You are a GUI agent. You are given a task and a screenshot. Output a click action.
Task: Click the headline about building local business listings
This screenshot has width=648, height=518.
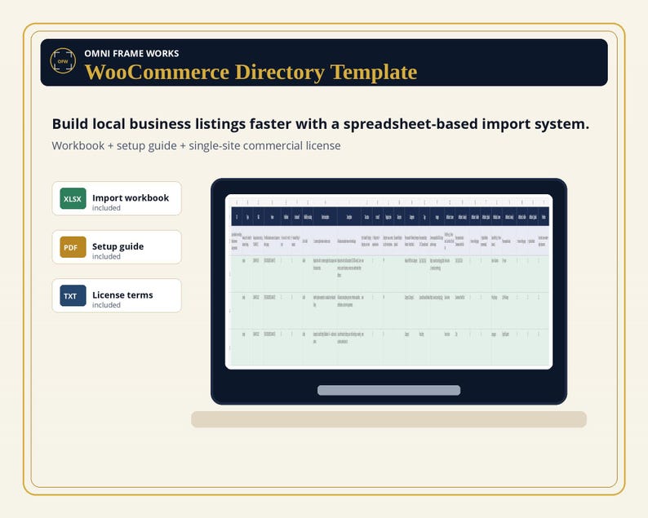(x=320, y=123)
